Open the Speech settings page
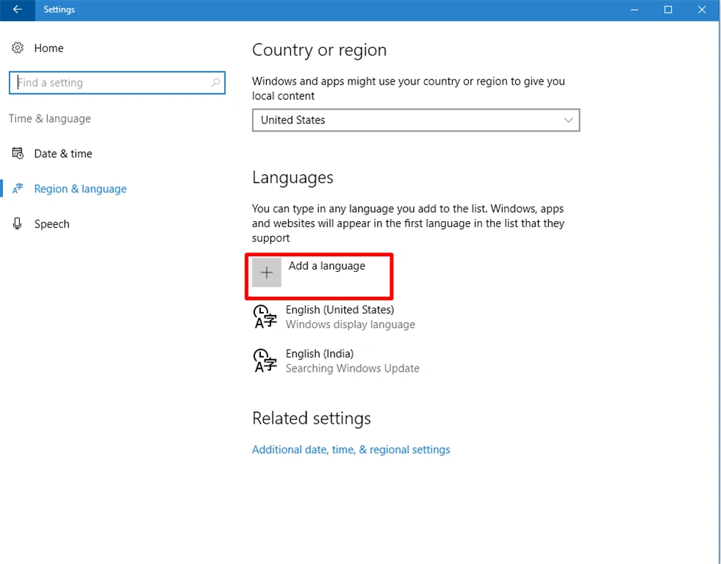Screen dimensions: 721x564 coord(51,224)
